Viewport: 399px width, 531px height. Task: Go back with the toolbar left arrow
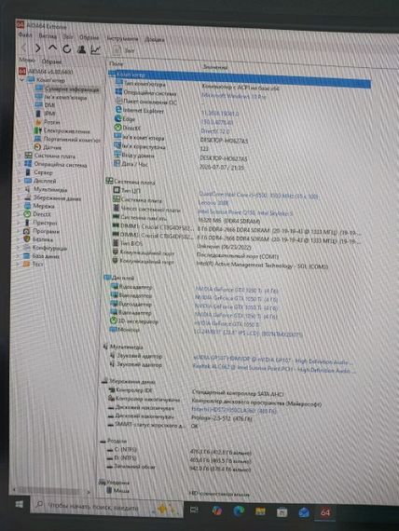pos(24,48)
